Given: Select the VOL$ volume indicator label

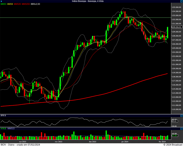Looking at the screenshot, I should (x=3, y=129).
